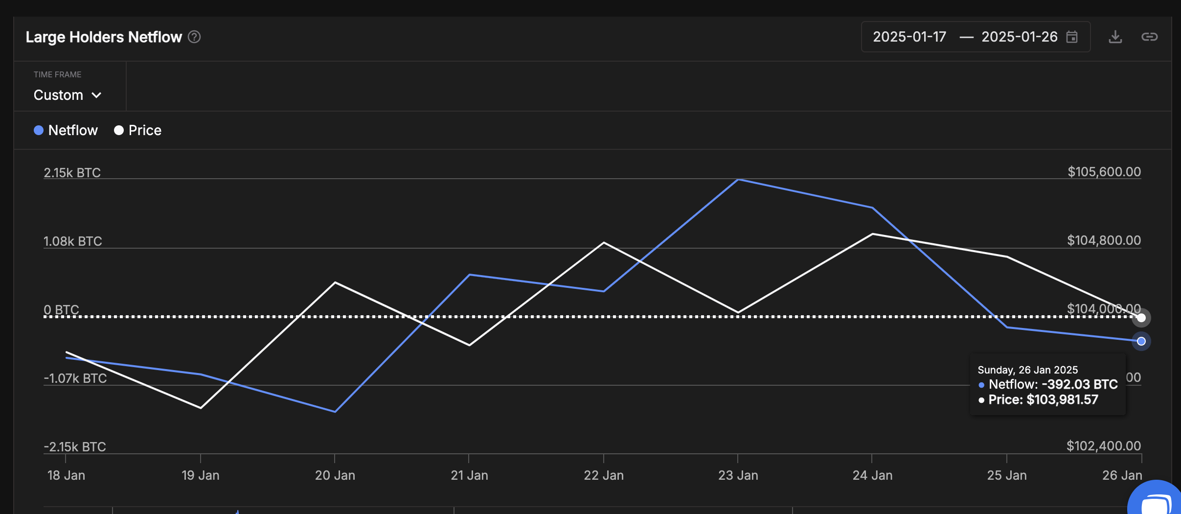
Task: Click the 23 Jan x-axis label
Action: click(x=738, y=475)
